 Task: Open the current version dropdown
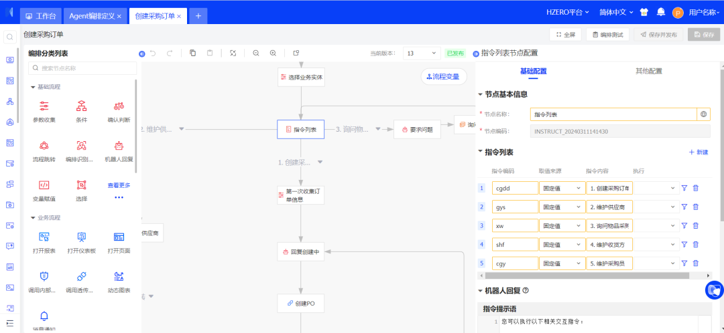click(422, 53)
